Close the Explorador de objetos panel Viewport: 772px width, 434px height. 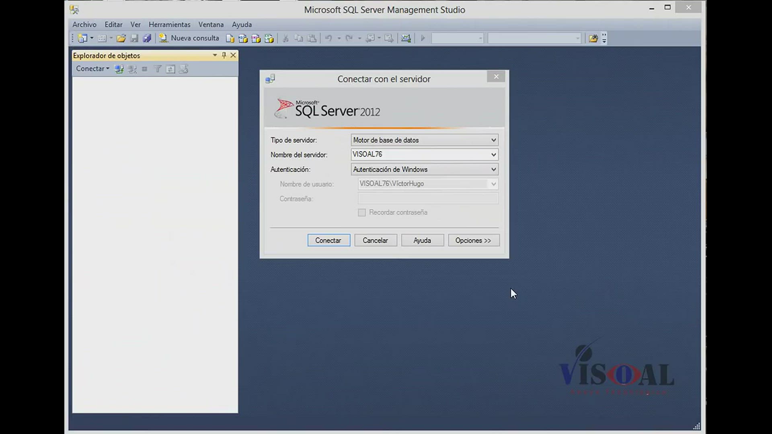pos(233,55)
